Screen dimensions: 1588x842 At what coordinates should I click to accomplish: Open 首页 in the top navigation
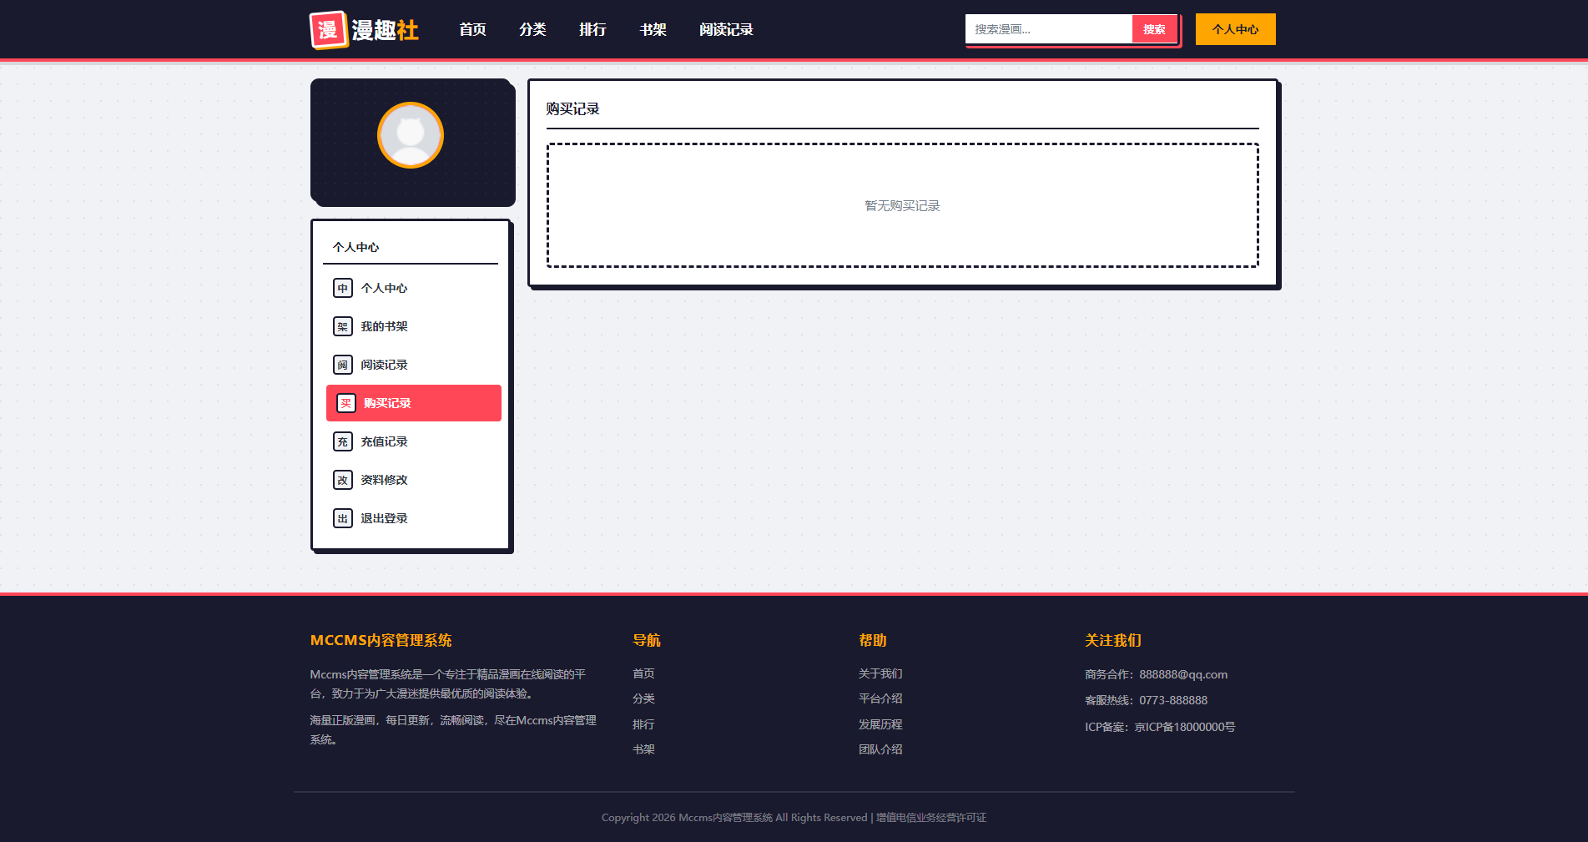point(472,29)
